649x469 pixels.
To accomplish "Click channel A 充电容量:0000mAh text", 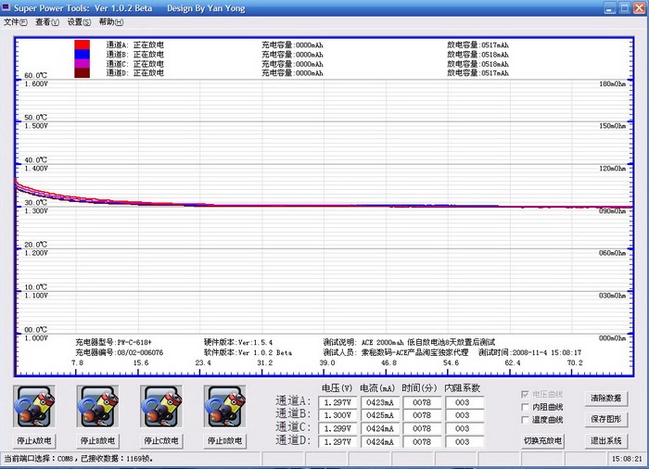I will [x=292, y=45].
